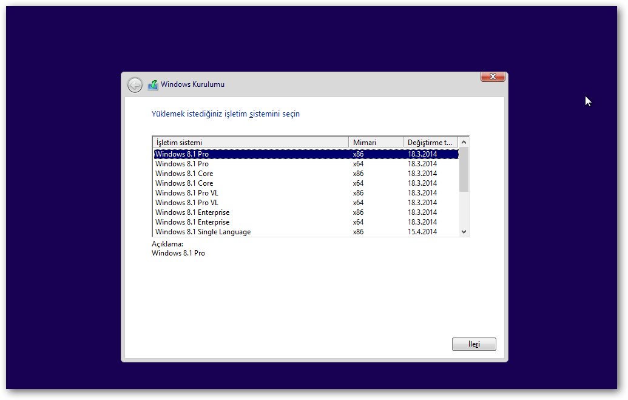Click the İleri button to proceed

coord(474,344)
